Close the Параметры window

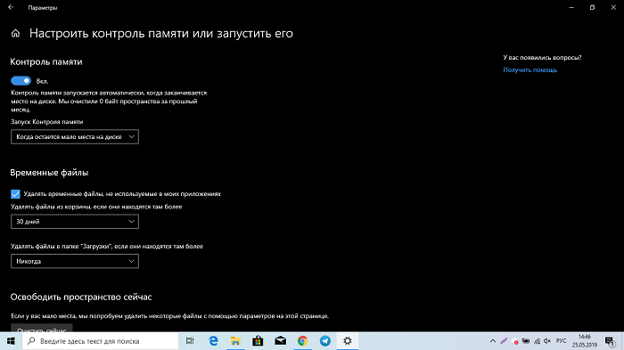pyautogui.click(x=613, y=7)
